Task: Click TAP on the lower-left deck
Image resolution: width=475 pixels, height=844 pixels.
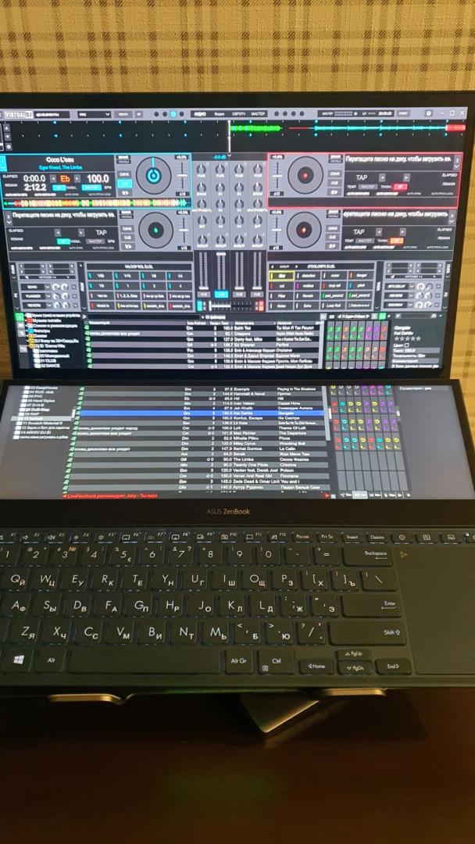Action: (x=101, y=233)
